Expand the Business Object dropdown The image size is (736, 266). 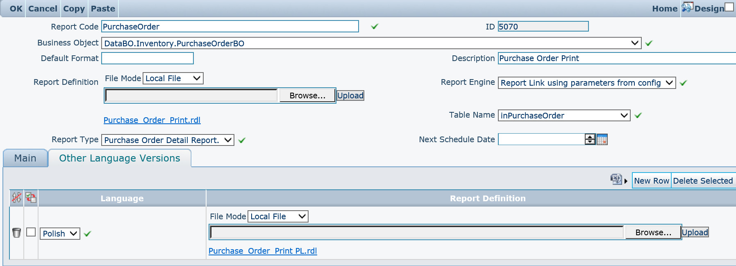(635, 43)
